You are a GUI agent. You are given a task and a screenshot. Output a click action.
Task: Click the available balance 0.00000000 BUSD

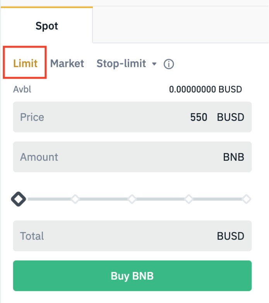click(205, 90)
